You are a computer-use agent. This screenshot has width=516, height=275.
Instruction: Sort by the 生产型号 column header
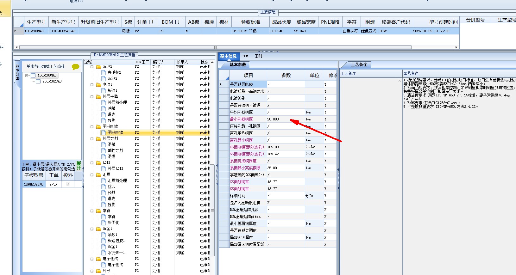tap(36, 22)
